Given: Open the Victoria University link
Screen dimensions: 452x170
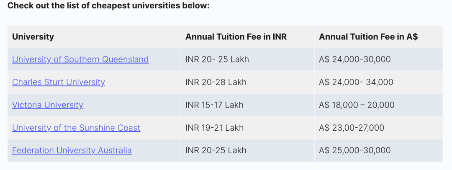Looking at the screenshot, I should (48, 105).
